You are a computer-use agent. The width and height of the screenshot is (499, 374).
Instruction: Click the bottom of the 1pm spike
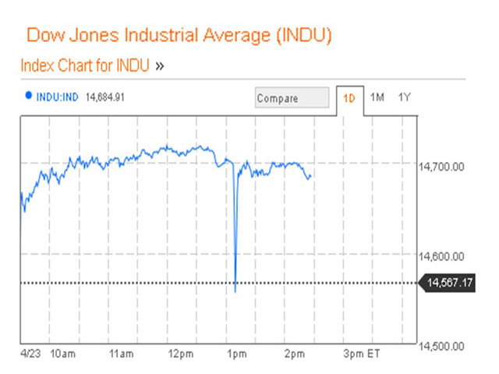(x=235, y=291)
